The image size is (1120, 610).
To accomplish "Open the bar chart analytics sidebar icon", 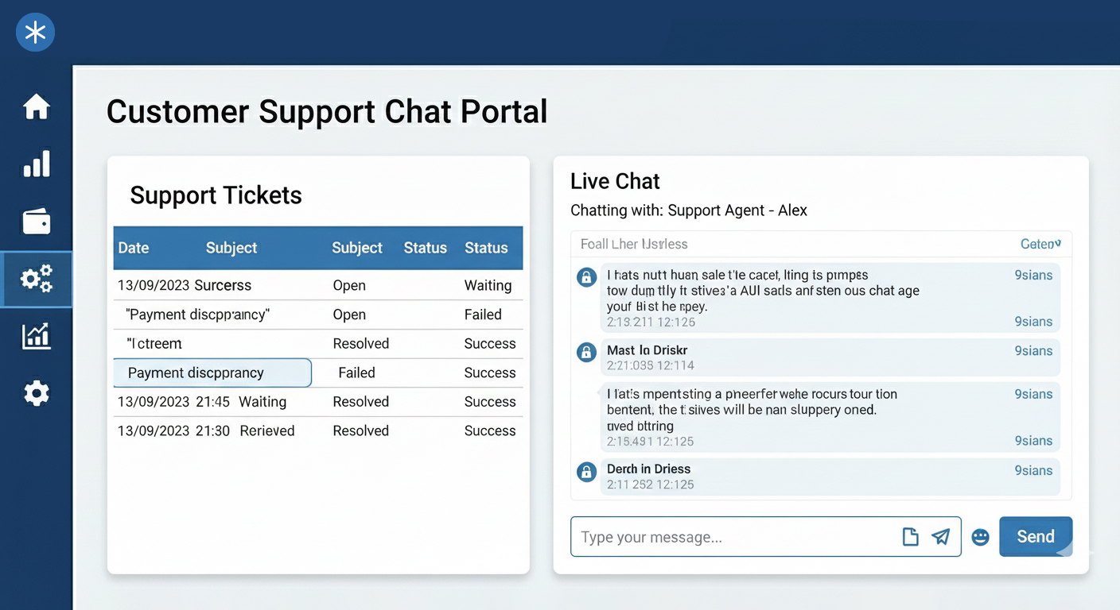I will click(x=37, y=164).
